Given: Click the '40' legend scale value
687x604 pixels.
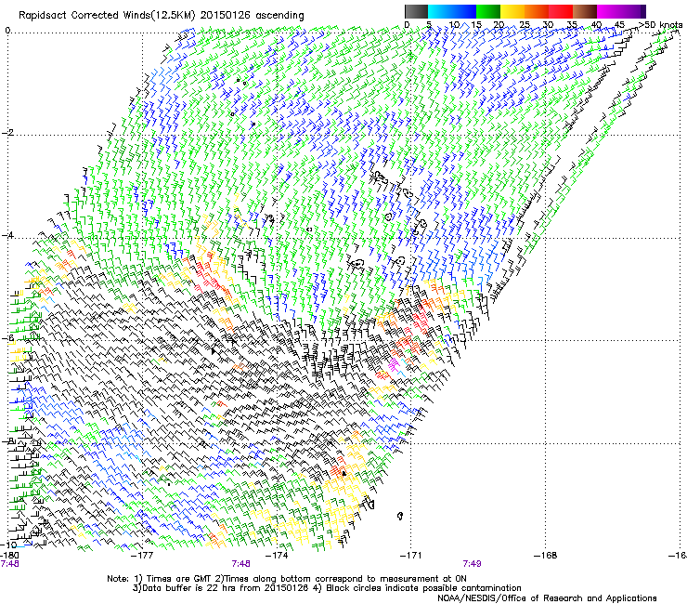Looking at the screenshot, I should [x=596, y=25].
